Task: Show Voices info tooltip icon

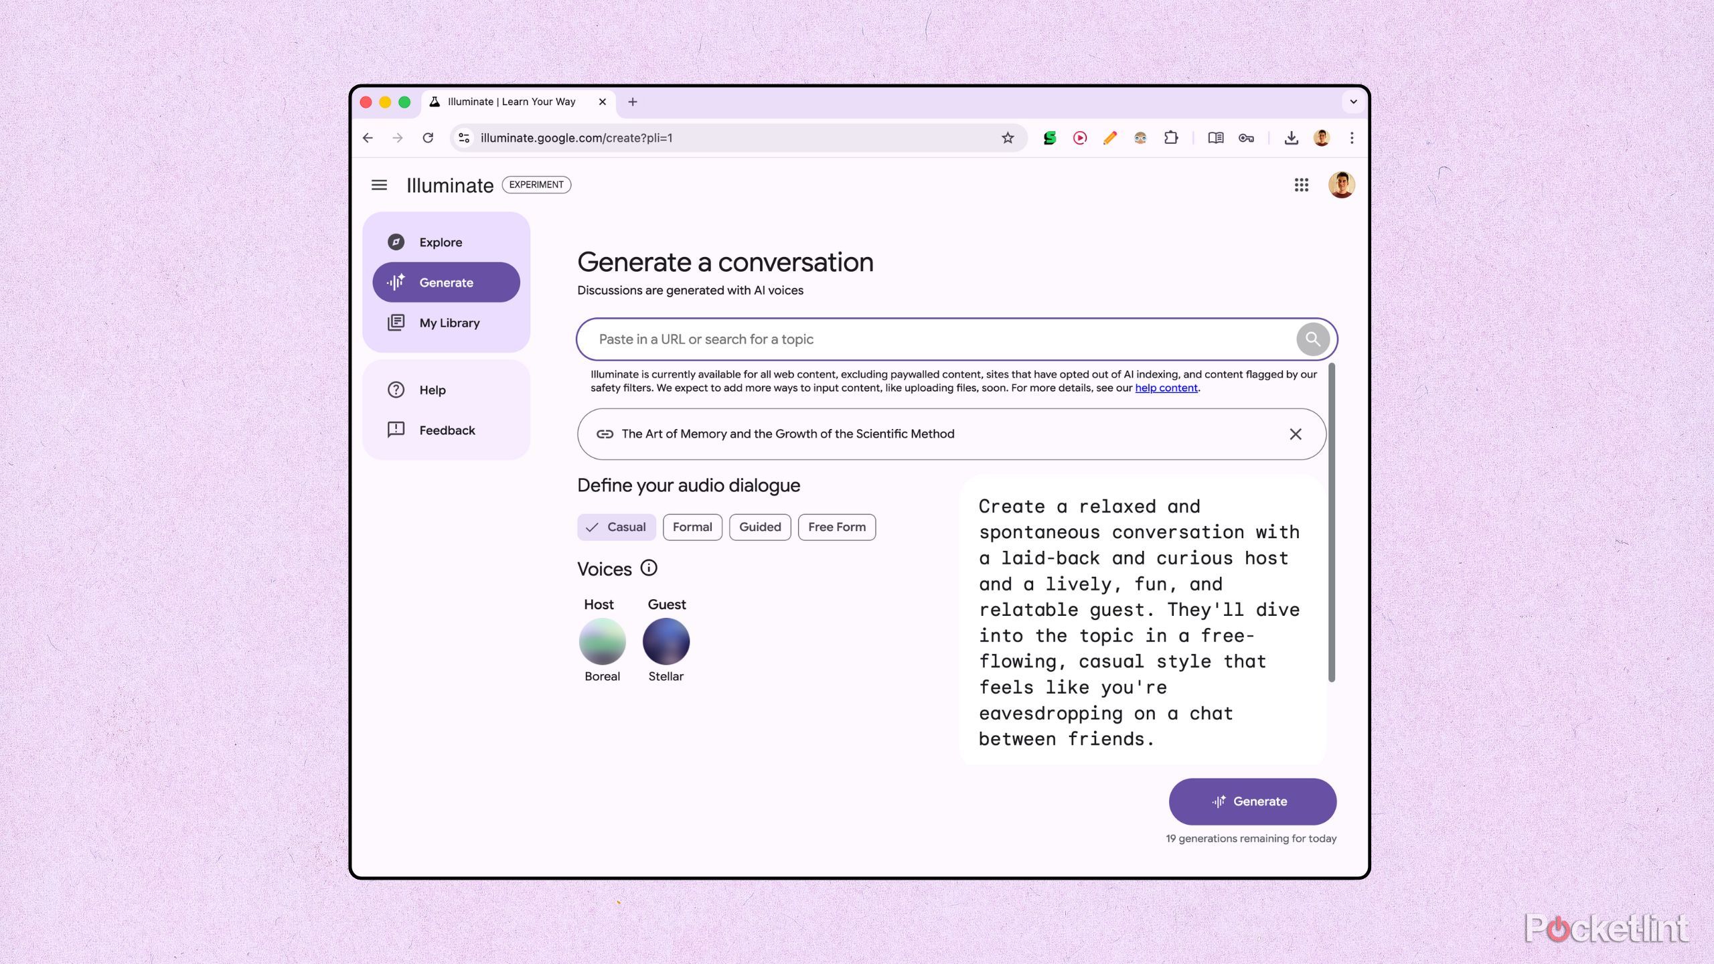Action: 649,568
